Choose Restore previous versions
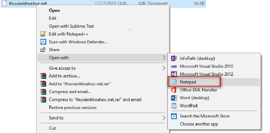This screenshot has width=270, height=133. [103, 108]
